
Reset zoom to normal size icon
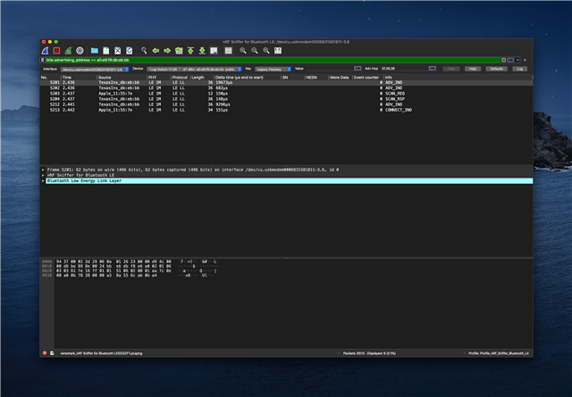coord(266,51)
